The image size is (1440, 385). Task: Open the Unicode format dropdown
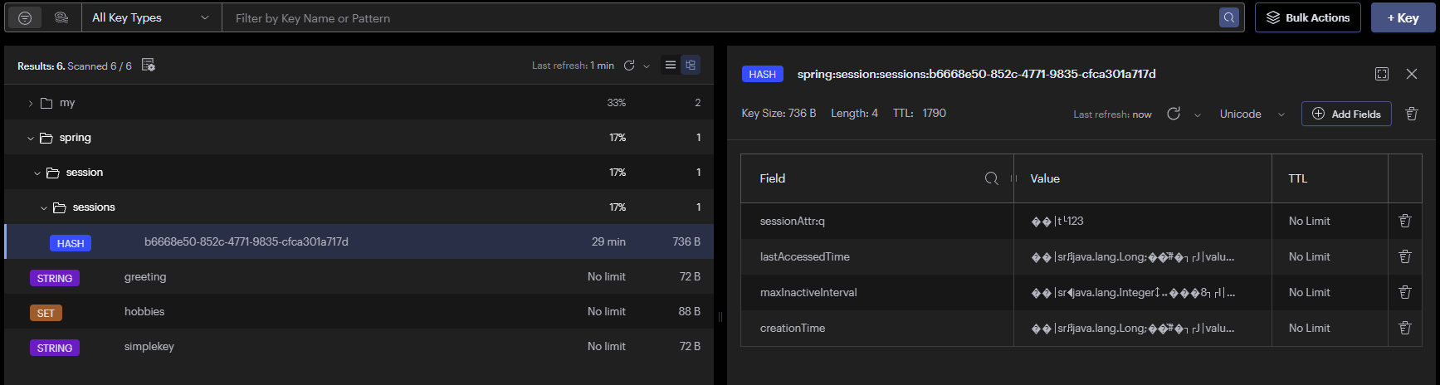click(1252, 114)
